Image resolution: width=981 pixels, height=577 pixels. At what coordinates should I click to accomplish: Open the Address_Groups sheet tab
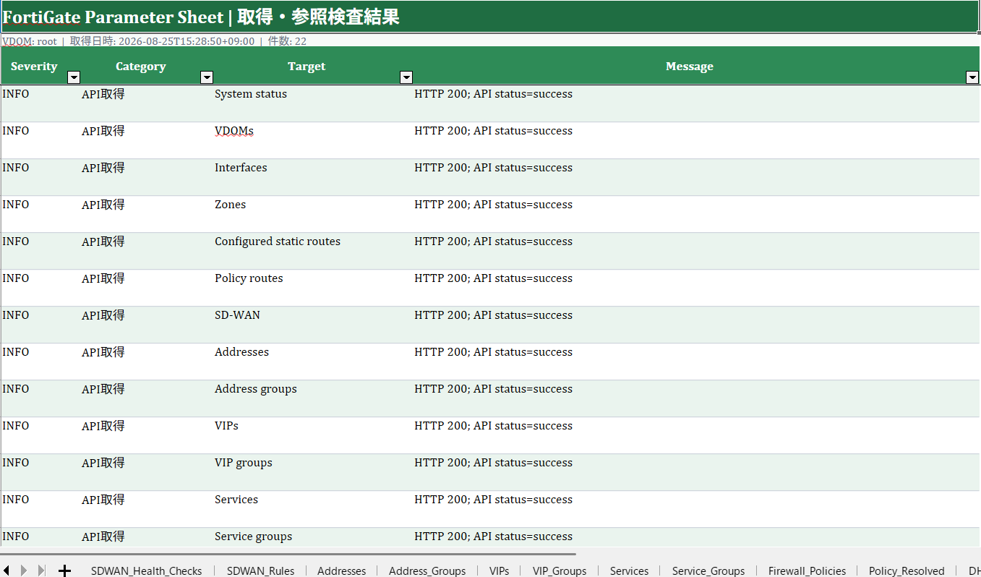[x=427, y=570]
